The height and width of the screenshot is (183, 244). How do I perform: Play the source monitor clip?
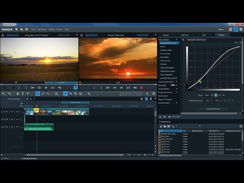click(x=121, y=87)
